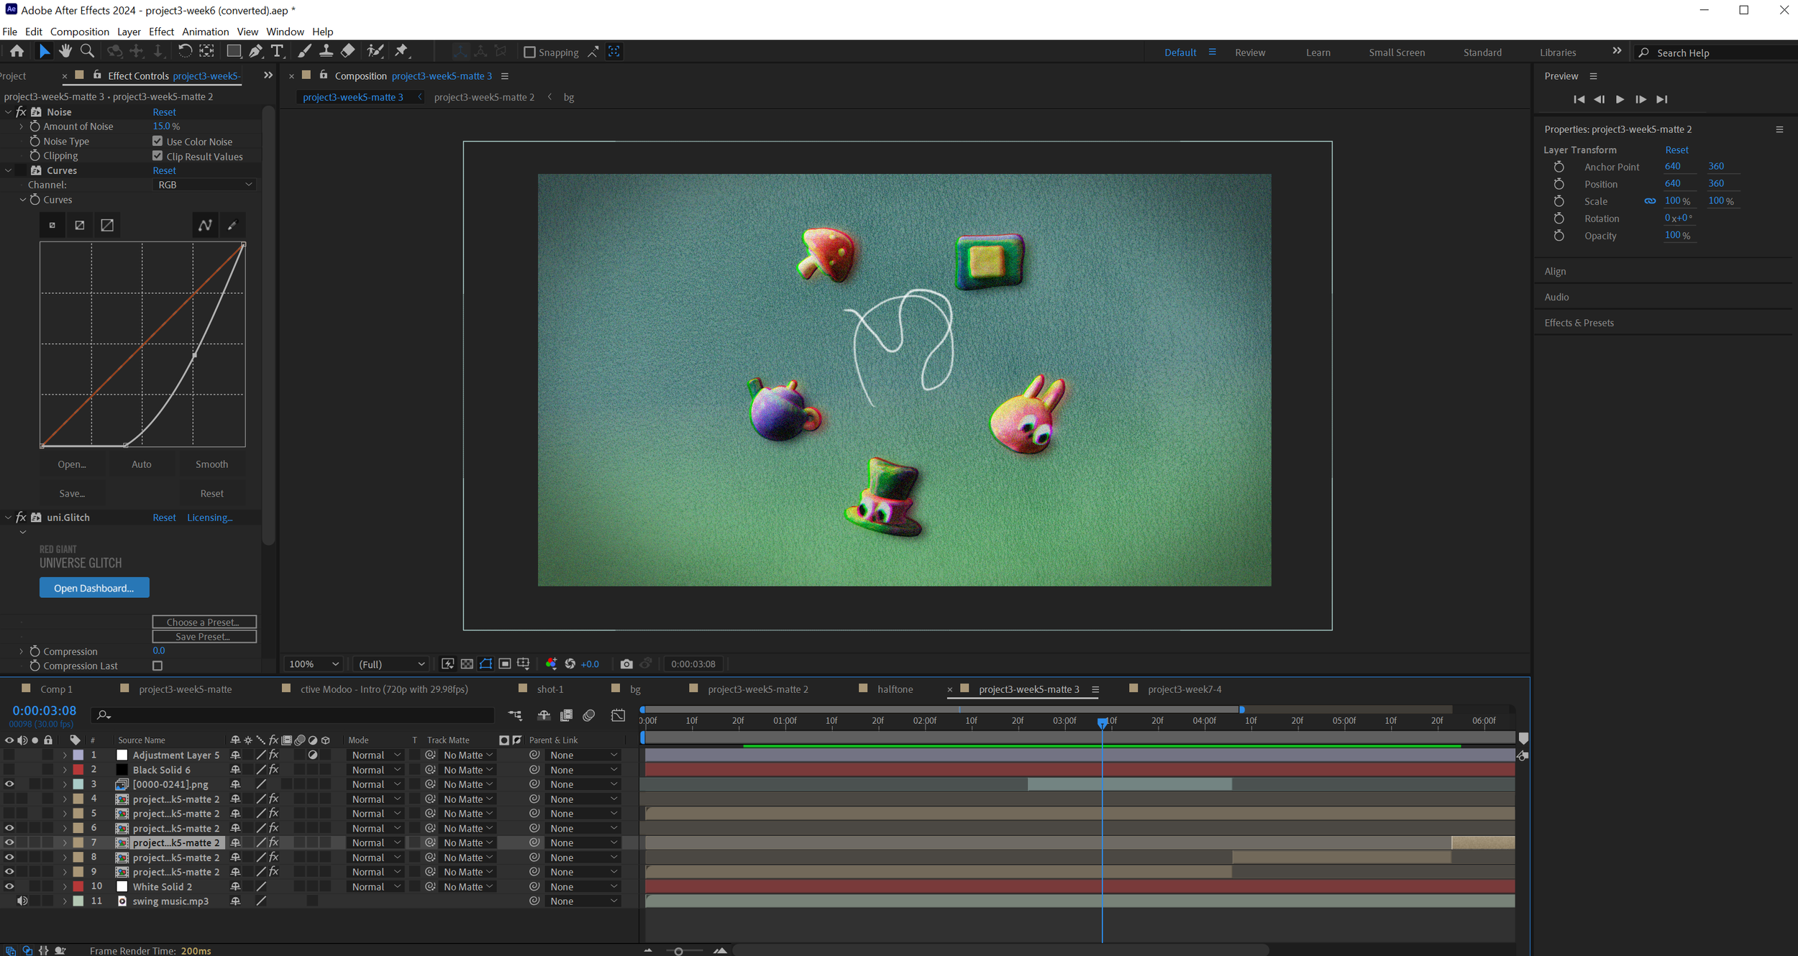Click the curves pencil draw icon
1798x956 pixels.
tap(232, 226)
